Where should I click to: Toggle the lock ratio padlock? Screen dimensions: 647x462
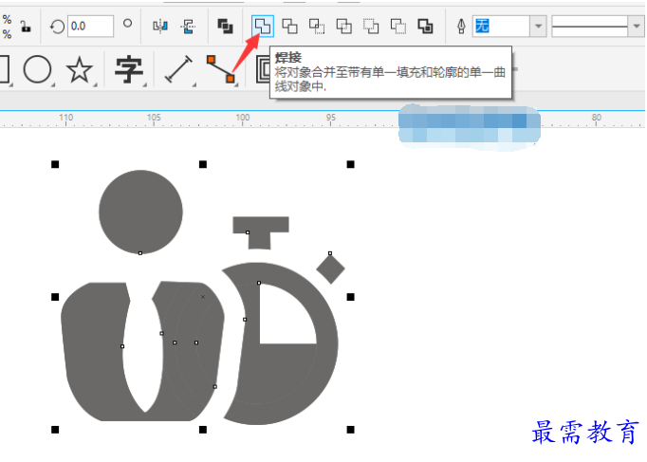[26, 27]
